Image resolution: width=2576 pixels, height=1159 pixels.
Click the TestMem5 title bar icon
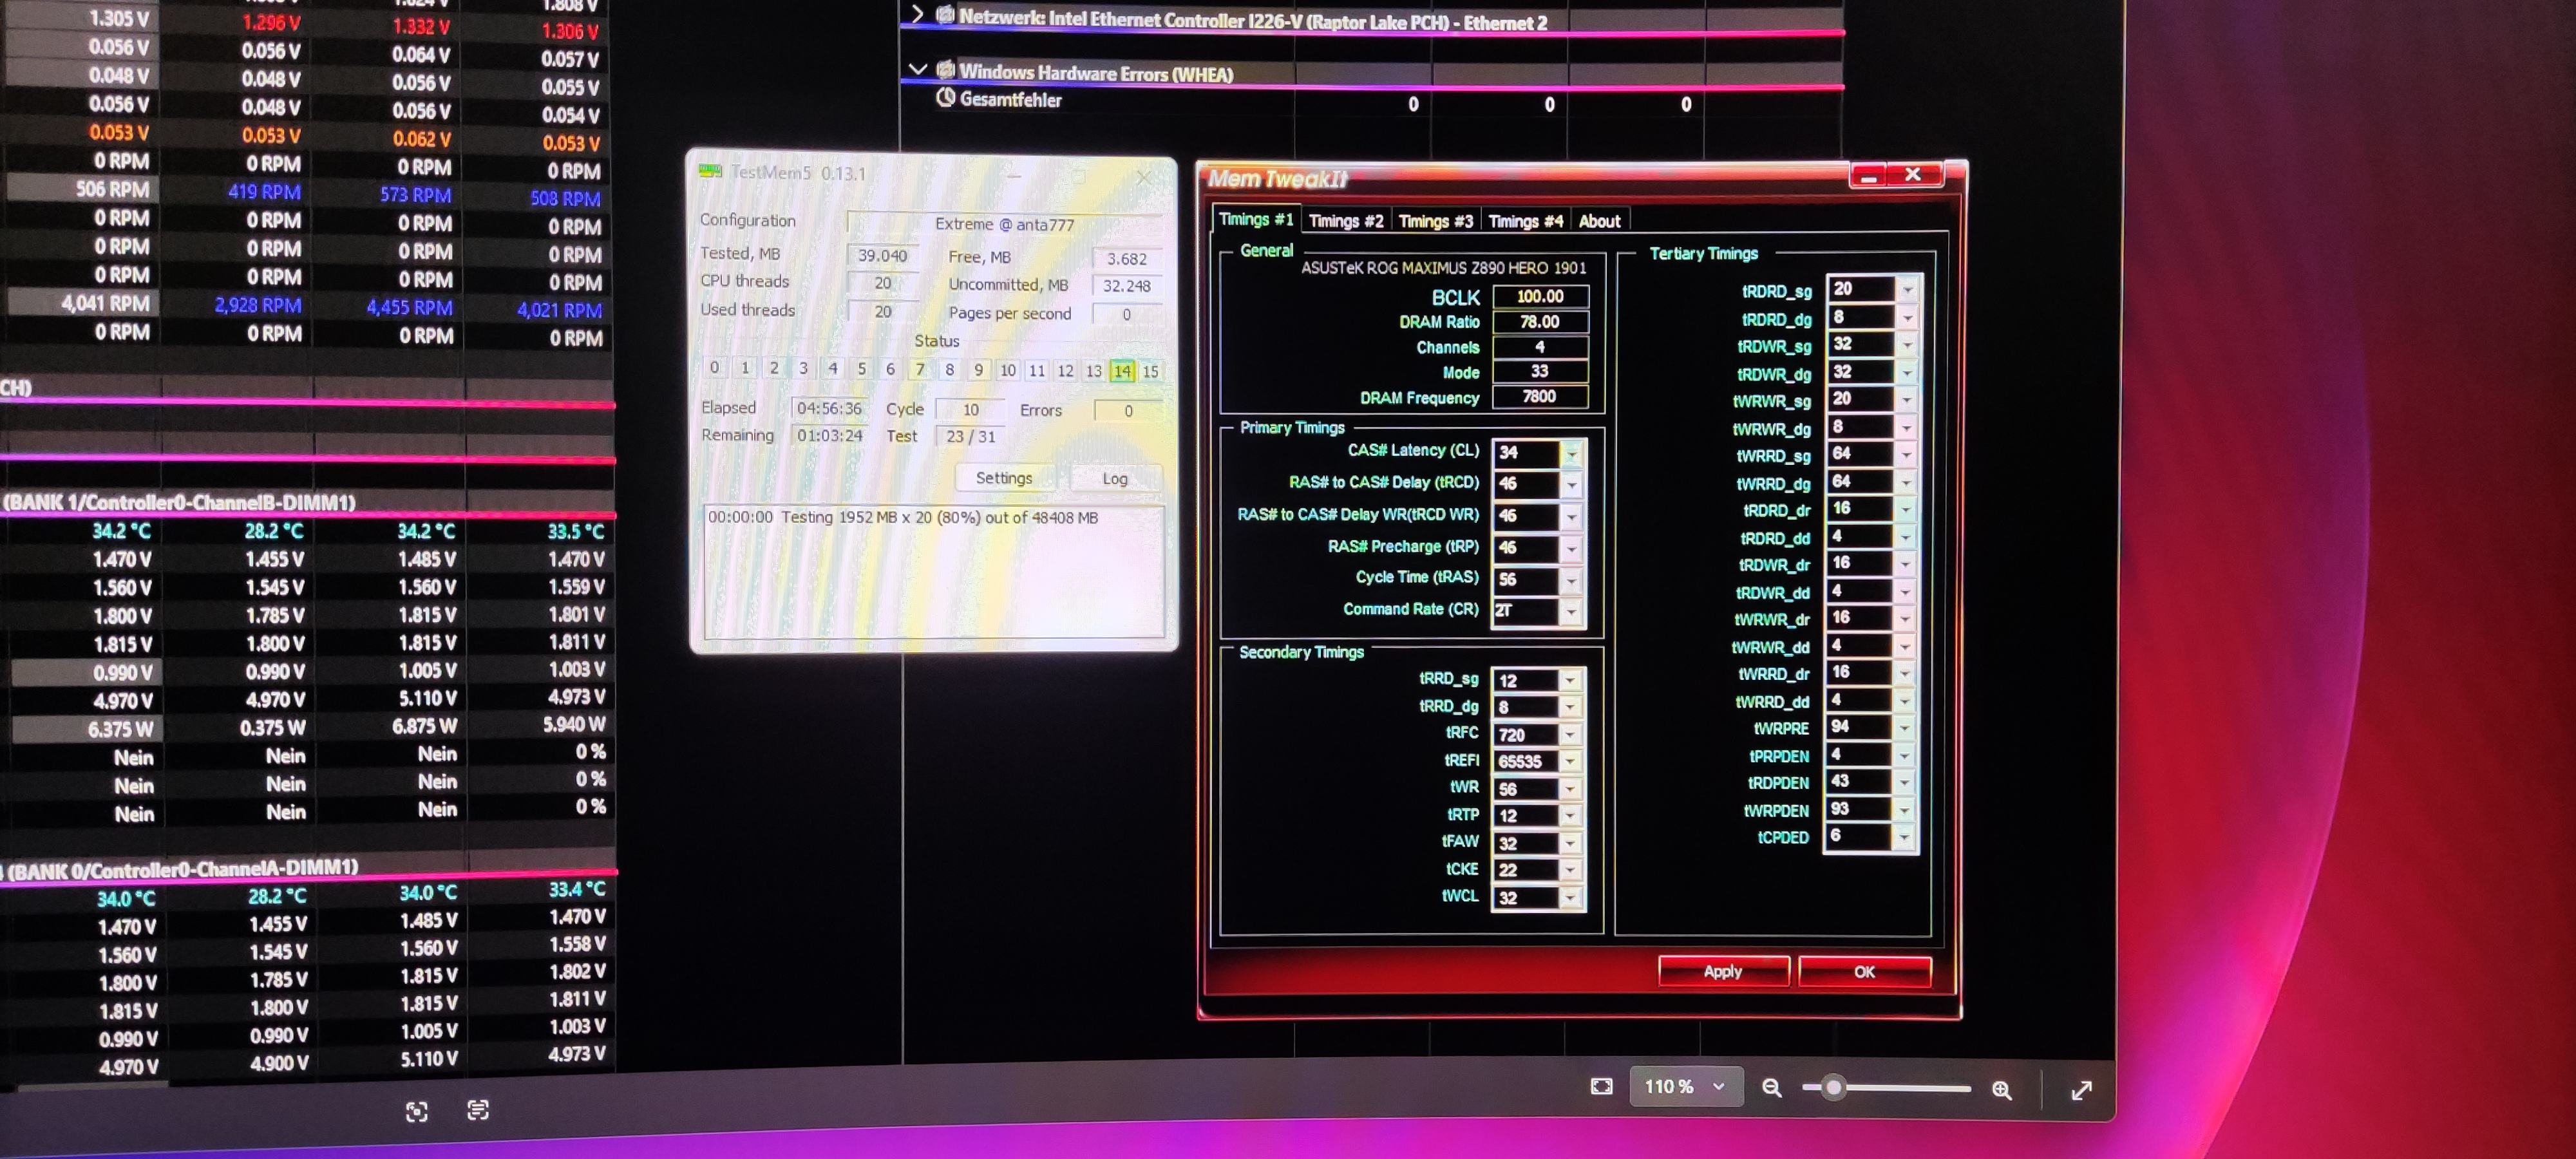711,172
